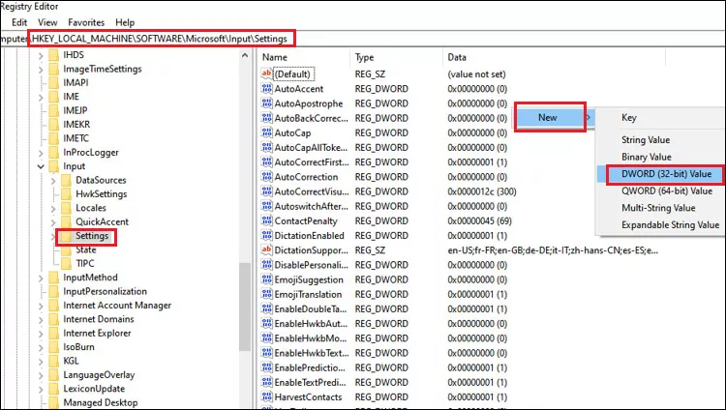Click the EnablePredictio... value name
726x410 pixels.
(310, 367)
